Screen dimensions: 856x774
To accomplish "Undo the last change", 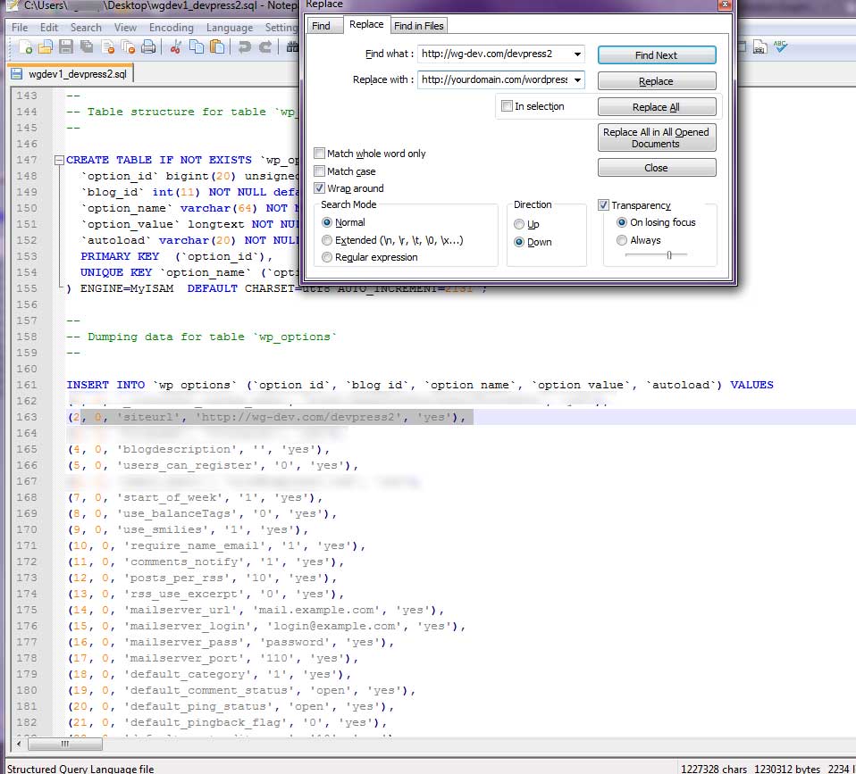I will click(x=244, y=47).
